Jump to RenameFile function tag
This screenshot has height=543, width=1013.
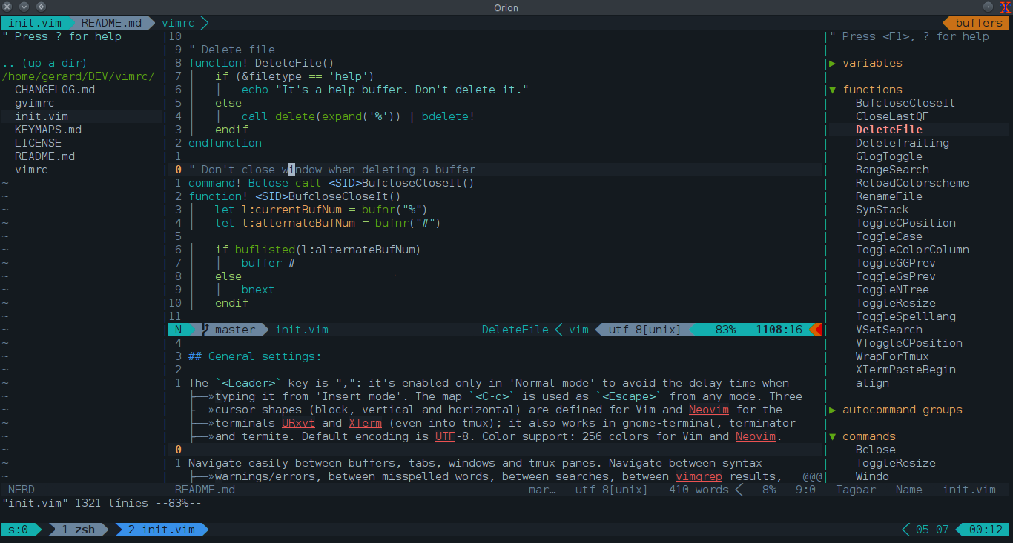point(889,196)
